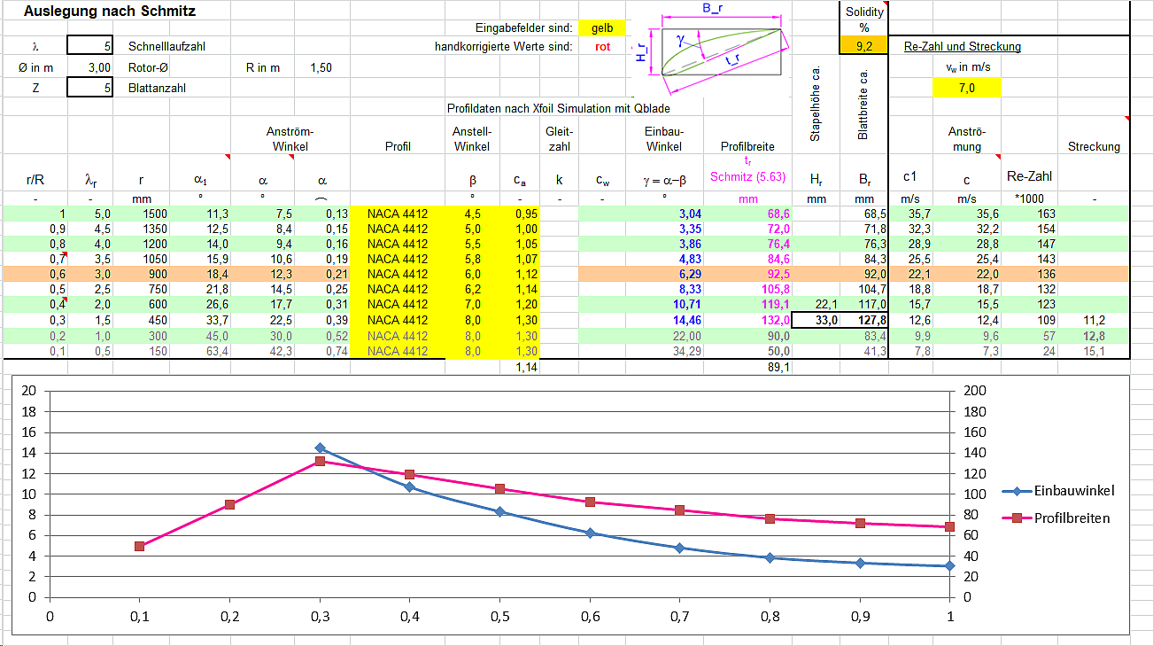Select the yellow wind speed cell 7,0

[966, 88]
